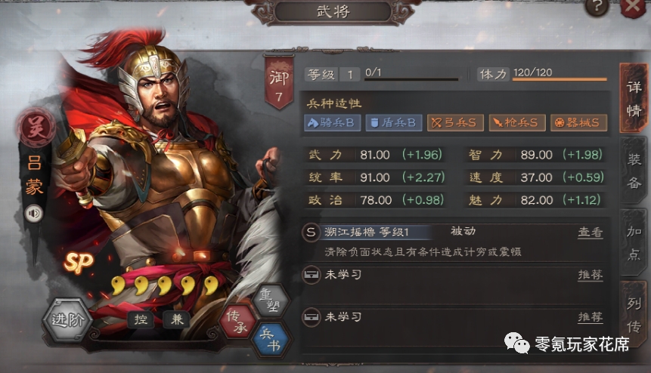Click 查看 link for 溯江摇橹 skill
The height and width of the screenshot is (373, 651).
click(x=590, y=233)
